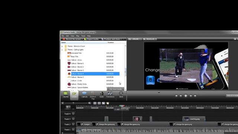Select Callout - Banner 5 in the library
Screen dimensions: 238x134
tap(77, 77)
